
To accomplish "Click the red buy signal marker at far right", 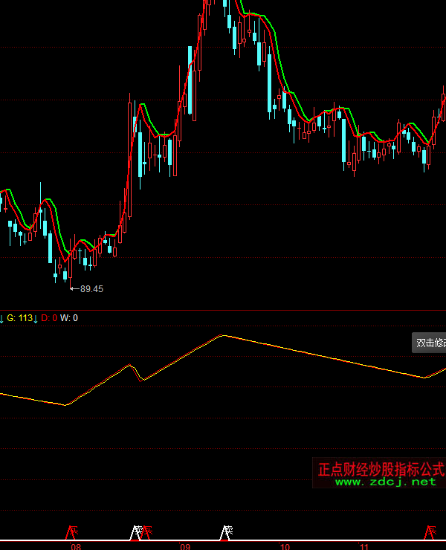I will 430,531.
